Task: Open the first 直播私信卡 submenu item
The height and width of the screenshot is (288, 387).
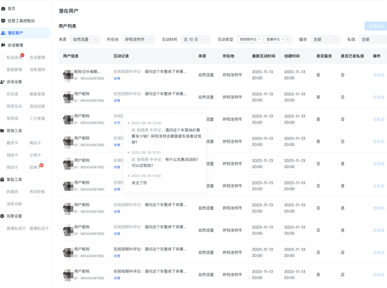Action: coord(16,228)
